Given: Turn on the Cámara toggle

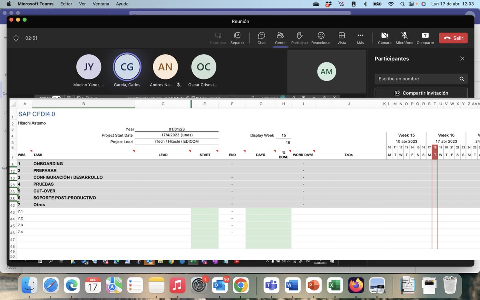Looking at the screenshot, I should pyautogui.click(x=385, y=38).
